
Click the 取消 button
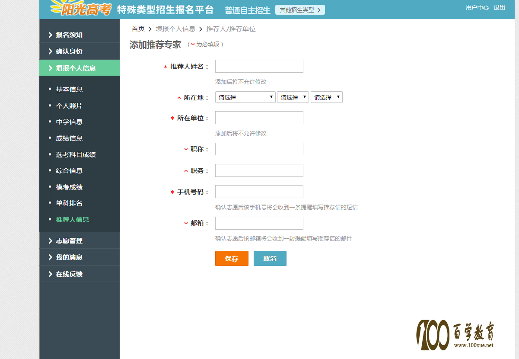[270, 259]
